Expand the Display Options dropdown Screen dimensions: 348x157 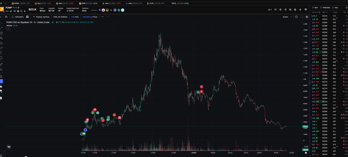[x=41, y=17]
